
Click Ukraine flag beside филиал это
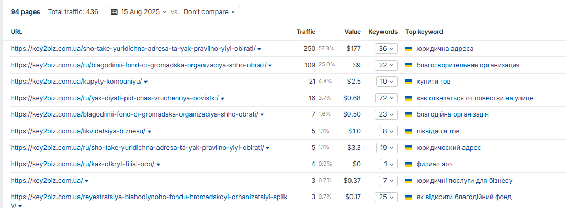pyautogui.click(x=409, y=165)
